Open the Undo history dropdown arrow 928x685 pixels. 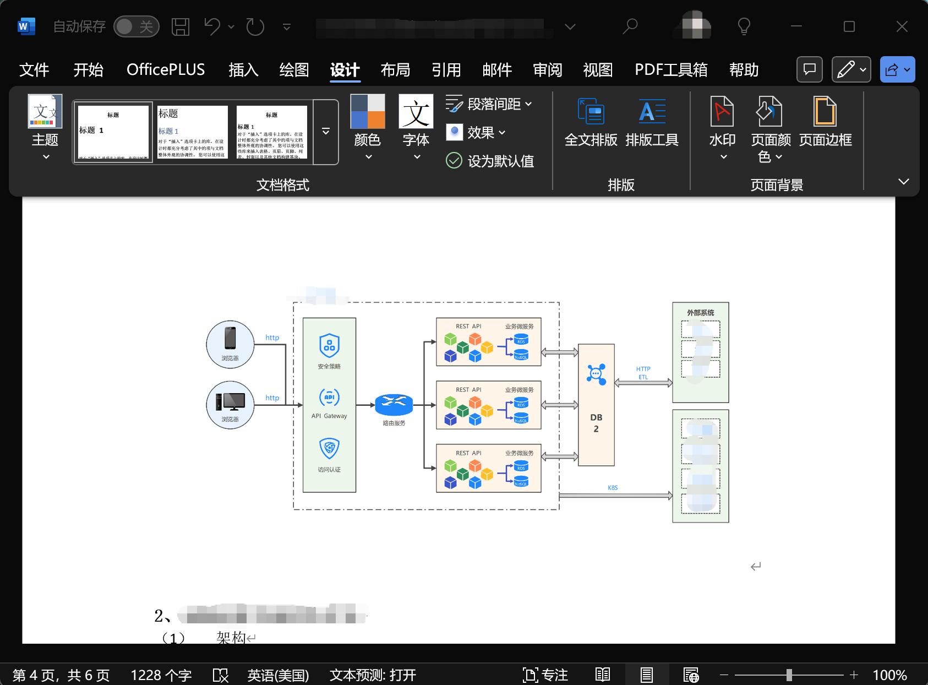tap(231, 26)
